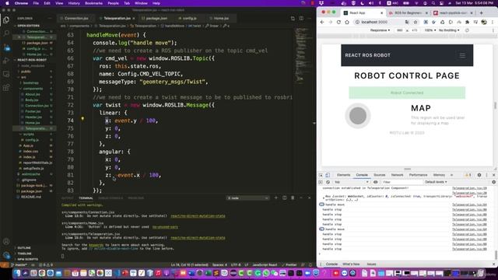Open console settings gear in DevTools filter row
The height and width of the screenshot is (280, 498).
coord(493,182)
